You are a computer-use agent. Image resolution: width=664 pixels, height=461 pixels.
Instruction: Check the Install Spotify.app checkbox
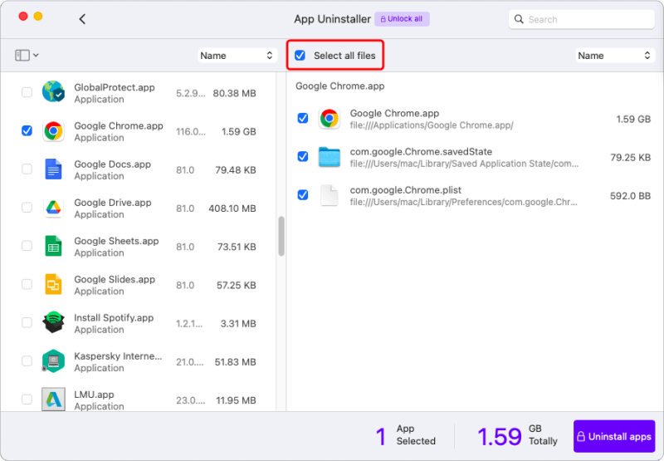pos(27,322)
